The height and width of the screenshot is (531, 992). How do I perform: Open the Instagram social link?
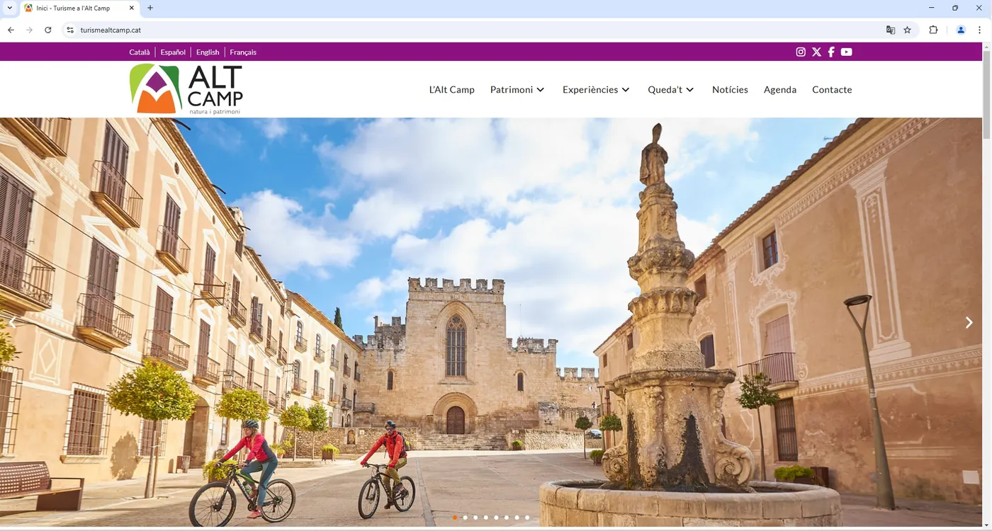(x=801, y=52)
